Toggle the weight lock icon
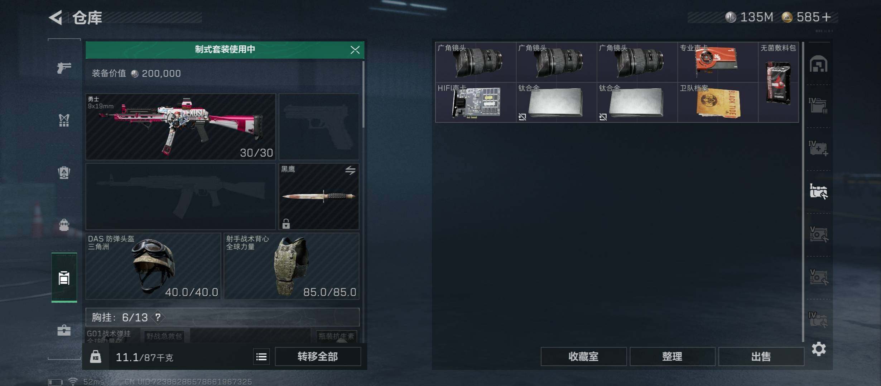 coord(96,357)
